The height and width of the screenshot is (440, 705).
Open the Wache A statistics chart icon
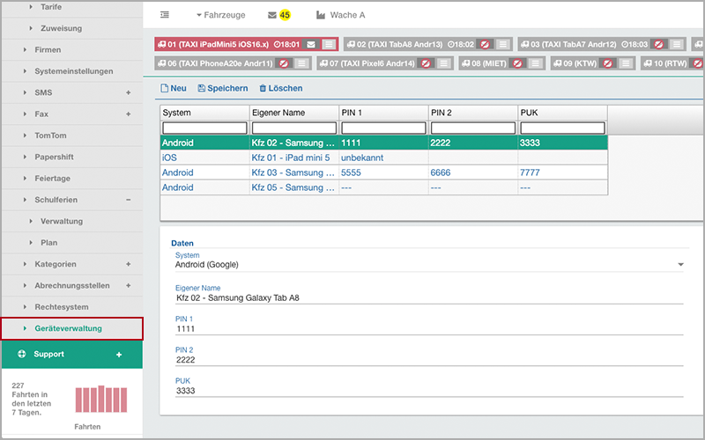point(322,15)
